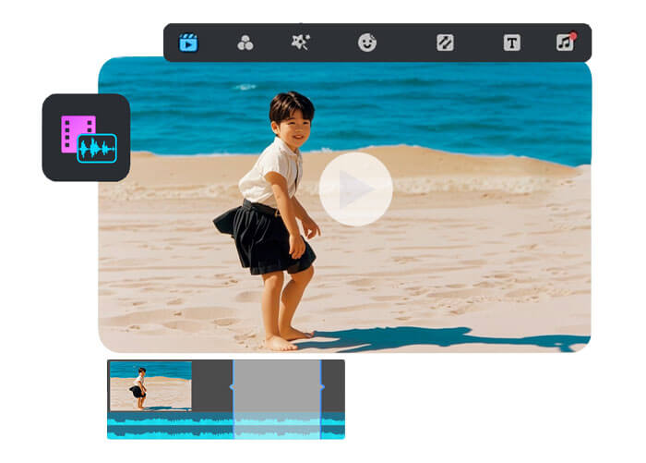The image size is (646, 463).
Task: Open the magic wand effects tool
Action: point(301,43)
